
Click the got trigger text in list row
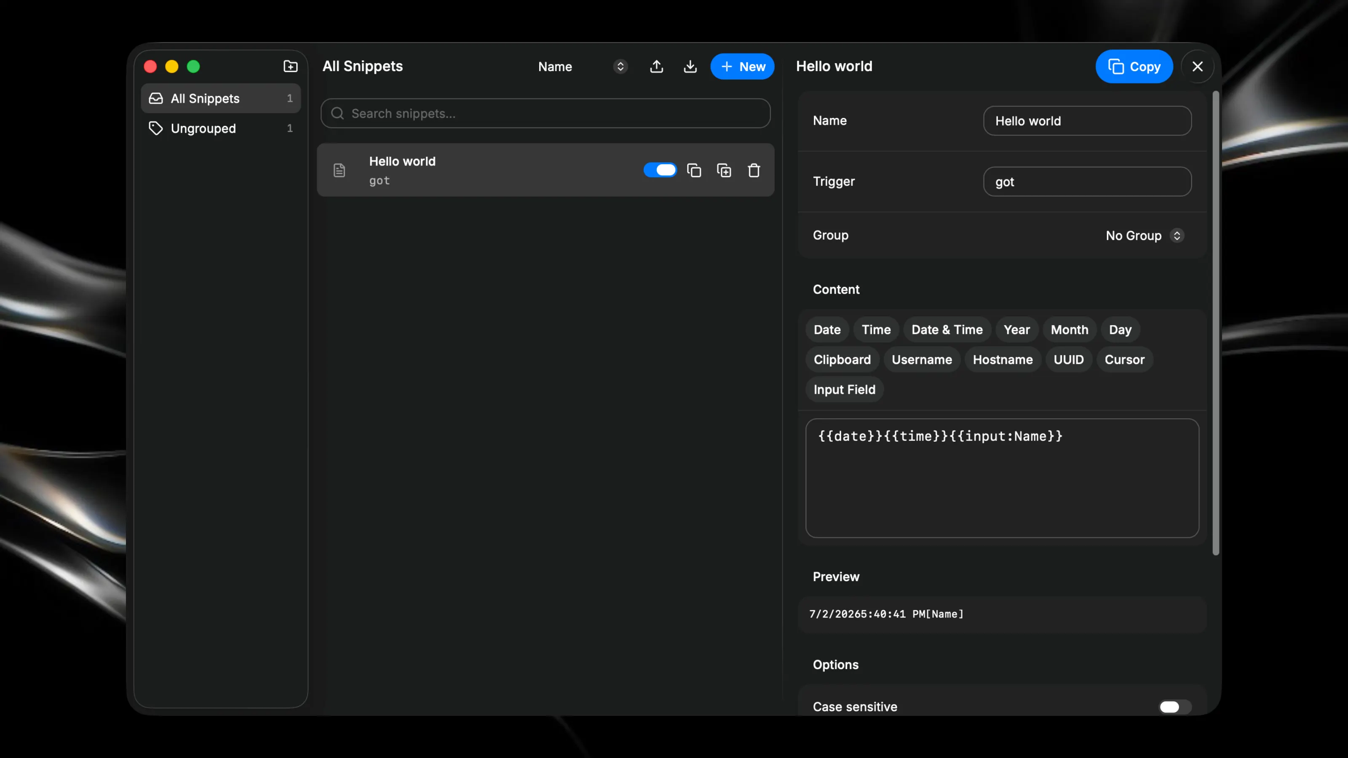pyautogui.click(x=380, y=181)
